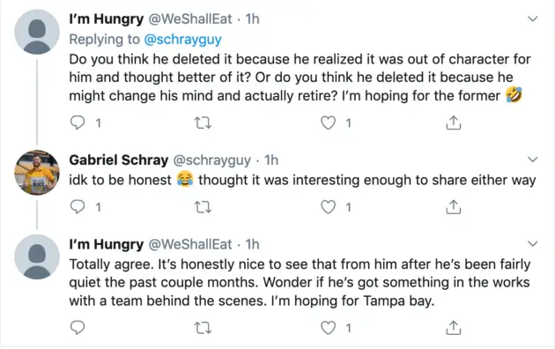Reply to first I'm Hungry tweet
Screen dimensions: 555x349
tap(78, 123)
